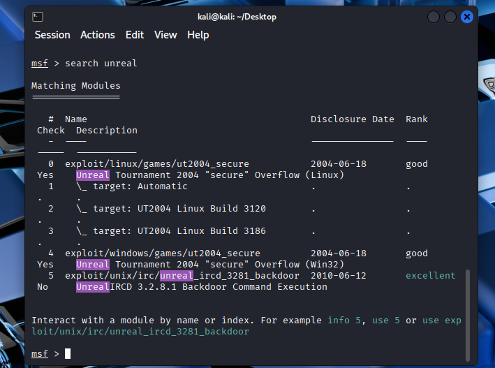Open the Session menu
The height and width of the screenshot is (368, 495).
(52, 35)
